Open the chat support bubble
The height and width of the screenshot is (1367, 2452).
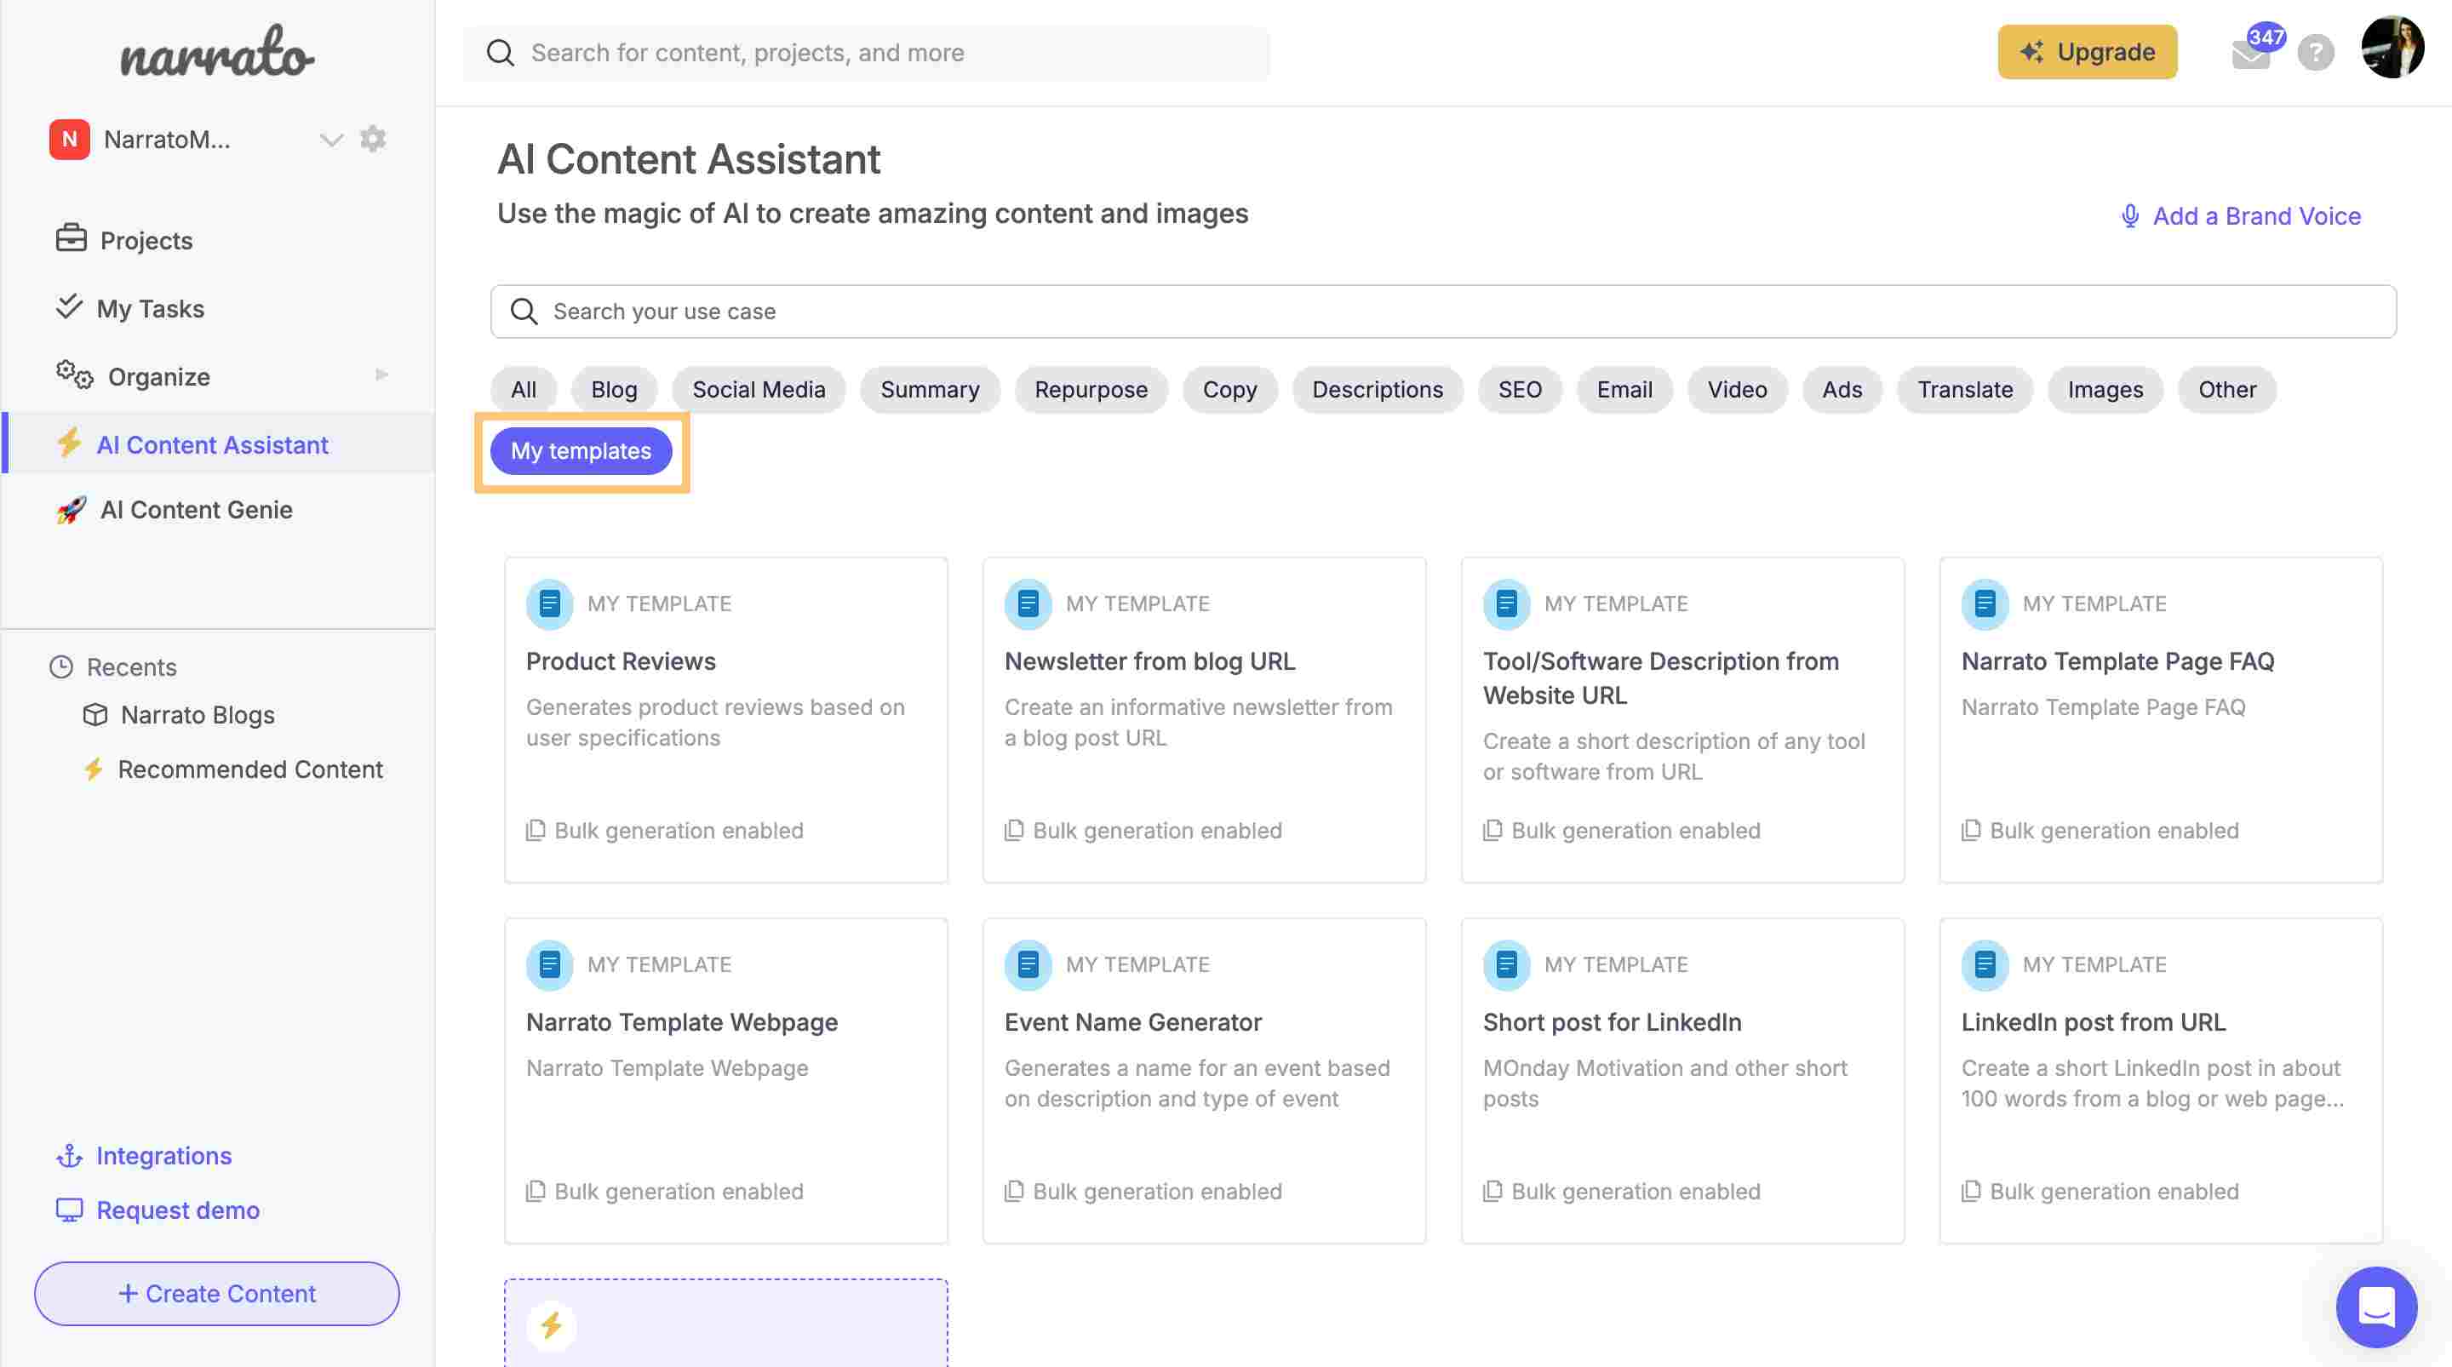(x=2376, y=1306)
